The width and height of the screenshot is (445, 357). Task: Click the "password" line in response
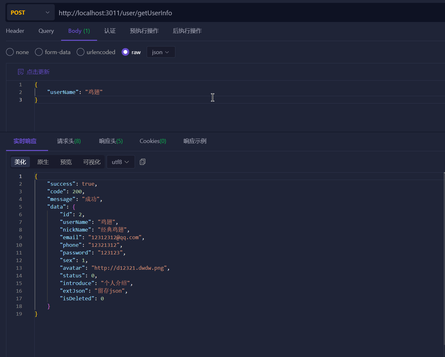(93, 253)
